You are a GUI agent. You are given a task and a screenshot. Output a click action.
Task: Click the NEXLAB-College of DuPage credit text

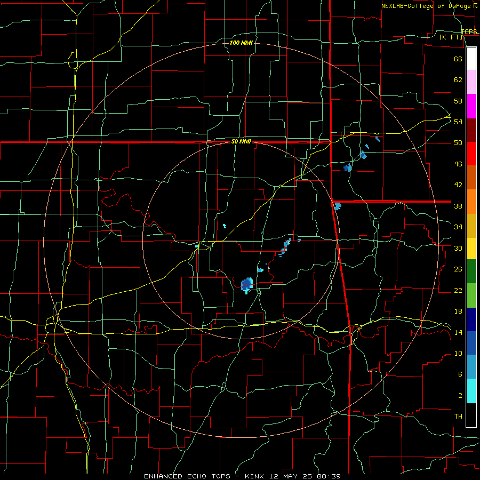click(426, 6)
